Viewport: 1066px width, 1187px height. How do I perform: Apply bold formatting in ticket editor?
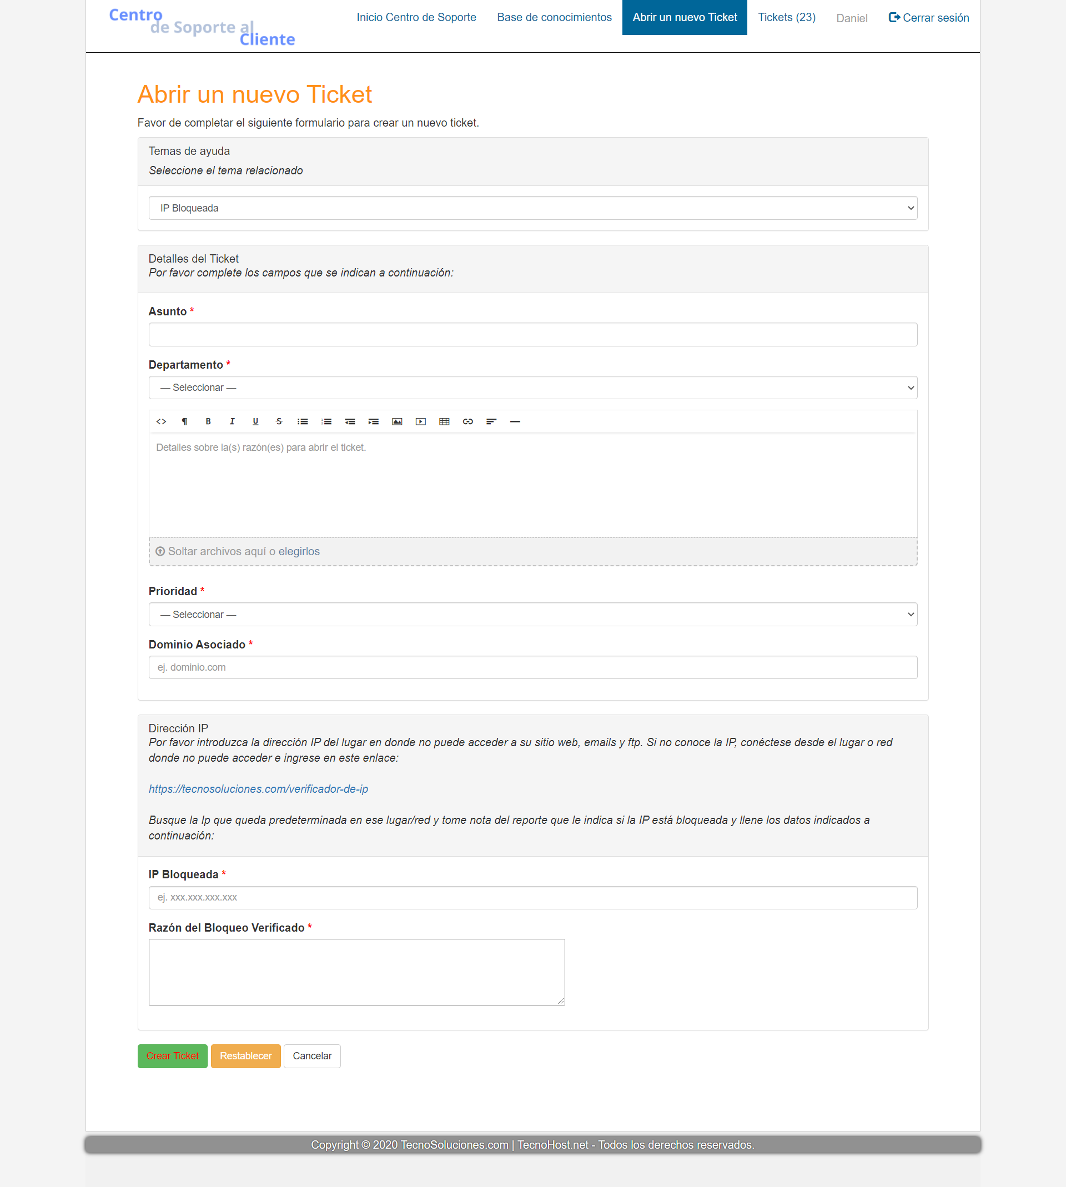[x=208, y=421]
